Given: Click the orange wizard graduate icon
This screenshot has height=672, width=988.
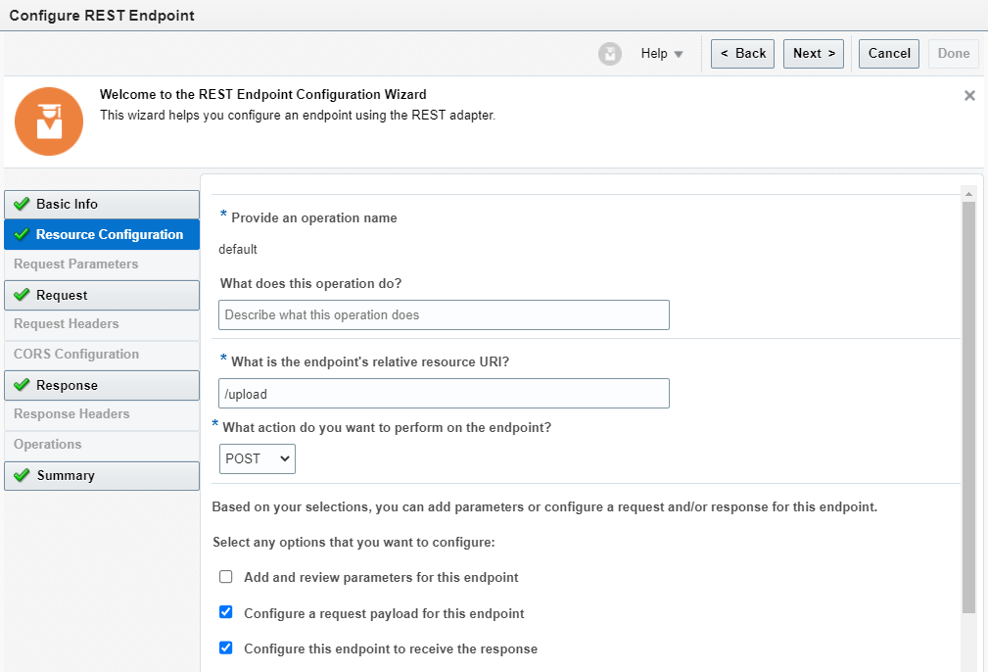Looking at the screenshot, I should click(x=49, y=121).
